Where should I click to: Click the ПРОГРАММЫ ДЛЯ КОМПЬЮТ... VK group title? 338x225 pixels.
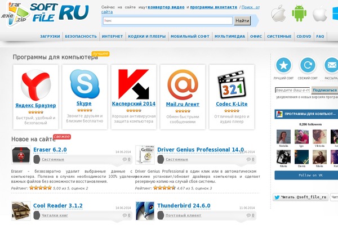310,114
